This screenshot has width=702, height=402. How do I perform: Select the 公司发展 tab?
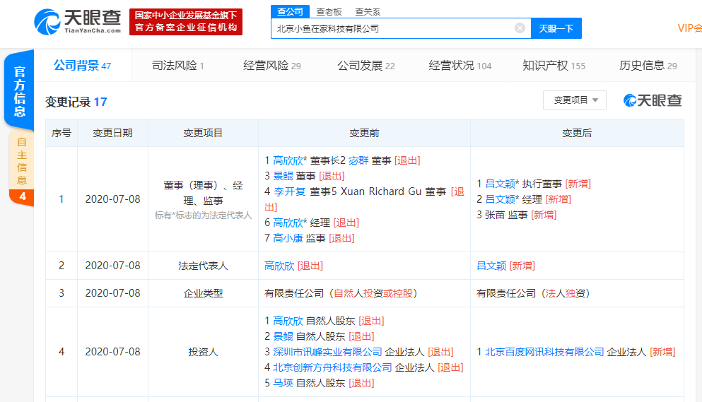[x=365, y=66]
